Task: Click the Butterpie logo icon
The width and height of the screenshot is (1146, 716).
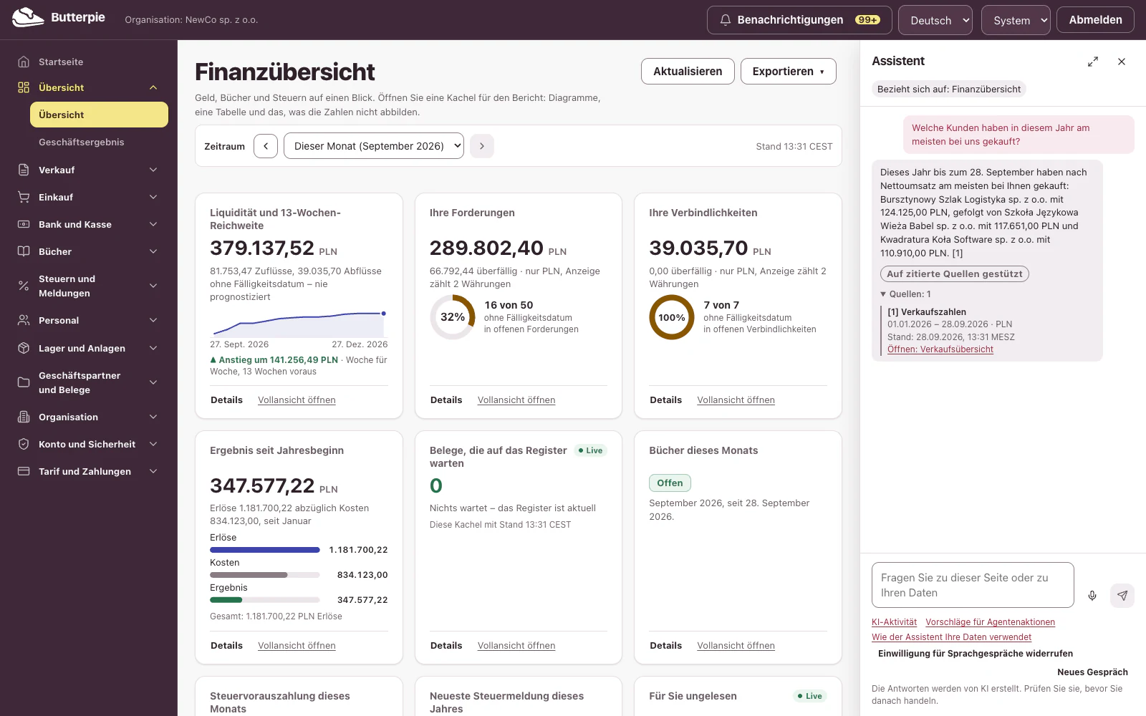Action: click(28, 17)
